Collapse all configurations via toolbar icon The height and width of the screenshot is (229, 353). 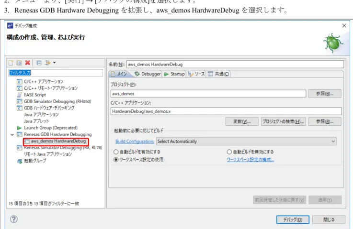(39, 63)
